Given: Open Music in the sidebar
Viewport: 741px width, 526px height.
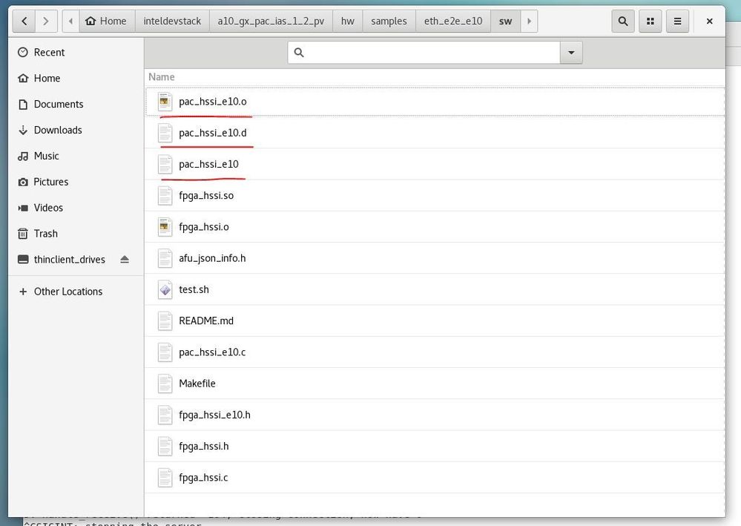Looking at the screenshot, I should coord(76,156).
